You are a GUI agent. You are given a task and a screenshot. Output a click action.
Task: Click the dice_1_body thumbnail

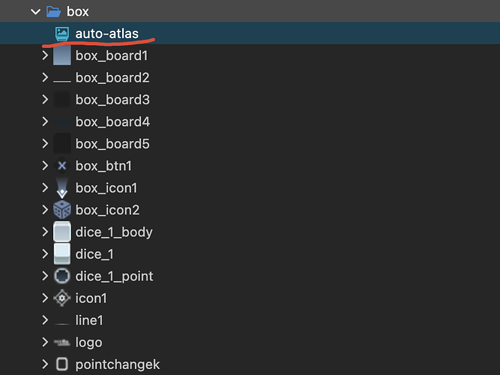click(x=62, y=232)
